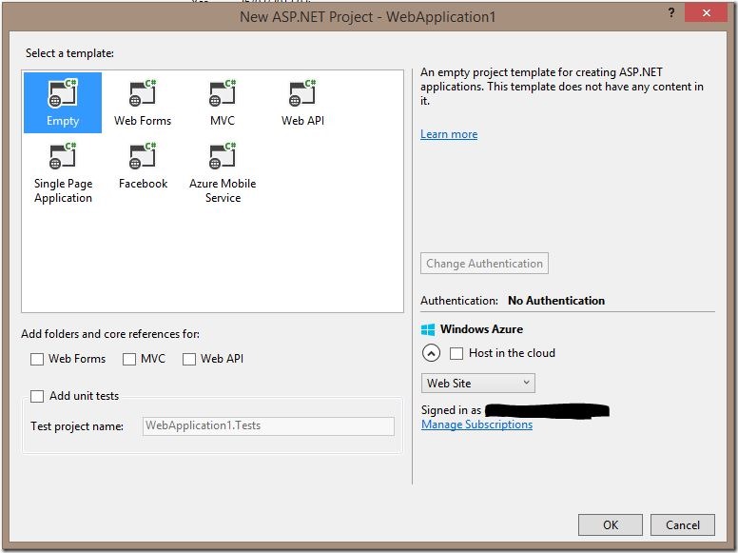Choose the Web Forms template icon
This screenshot has height=553, width=738.
[x=143, y=92]
